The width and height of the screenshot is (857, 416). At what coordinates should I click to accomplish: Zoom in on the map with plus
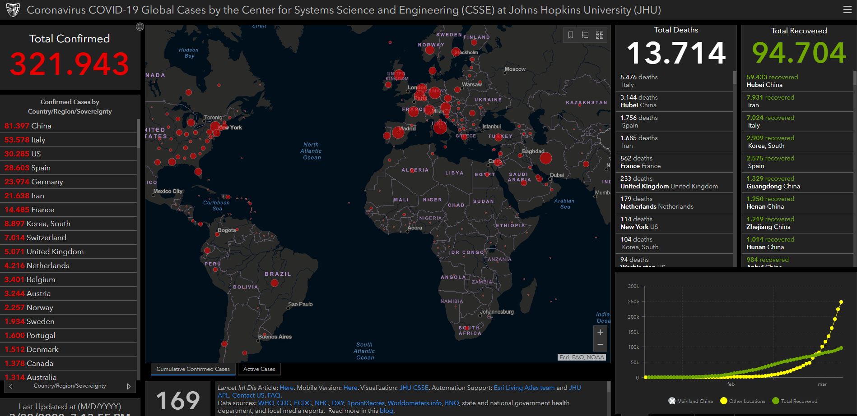(x=600, y=332)
